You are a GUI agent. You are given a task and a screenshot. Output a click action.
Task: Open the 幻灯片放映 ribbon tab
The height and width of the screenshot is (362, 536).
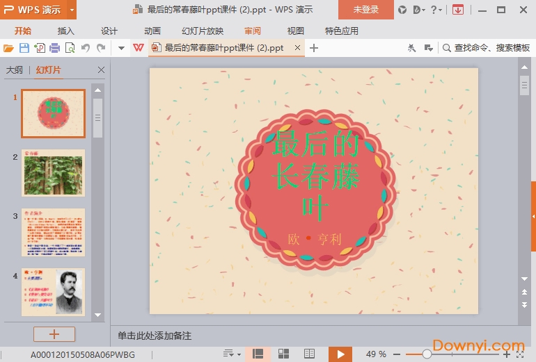tap(203, 31)
